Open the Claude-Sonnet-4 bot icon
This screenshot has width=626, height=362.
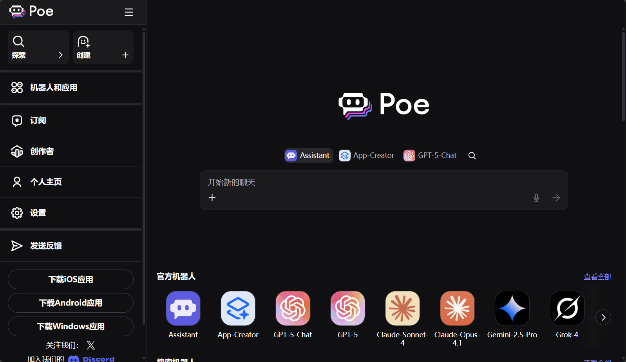click(x=403, y=308)
